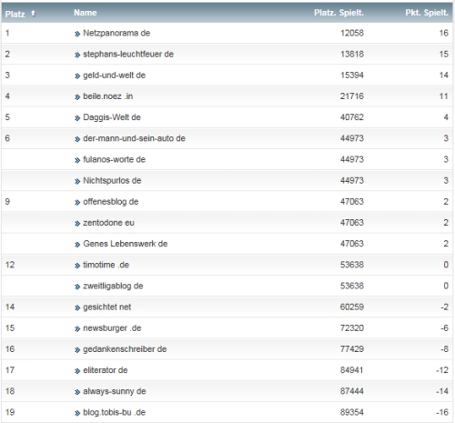Image resolution: width=455 pixels, height=423 pixels.
Task: Click the arrow icon beside fulanos-worte de
Action: point(77,160)
